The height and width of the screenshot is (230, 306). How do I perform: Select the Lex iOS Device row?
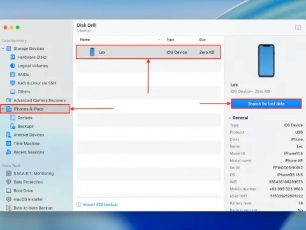pos(149,52)
